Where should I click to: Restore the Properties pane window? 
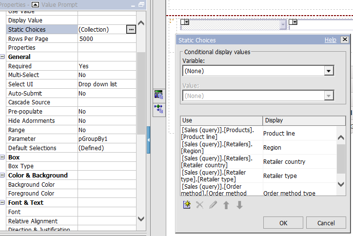[x=141, y=4]
